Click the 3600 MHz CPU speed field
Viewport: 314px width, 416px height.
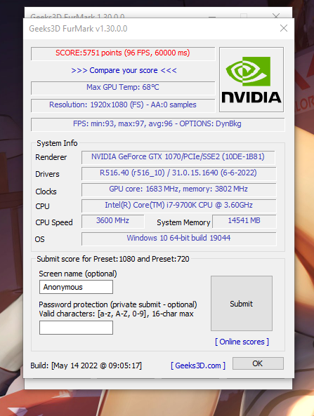(x=112, y=221)
